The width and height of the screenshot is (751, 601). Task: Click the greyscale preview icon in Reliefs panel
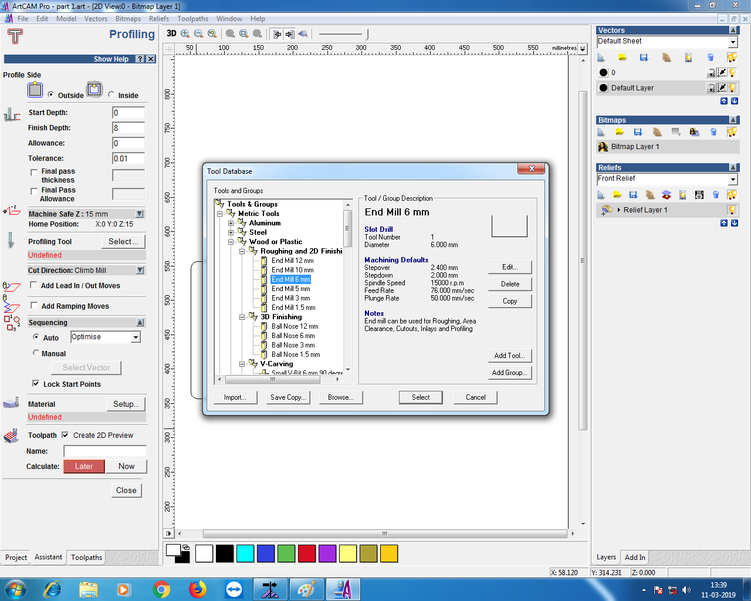click(699, 195)
